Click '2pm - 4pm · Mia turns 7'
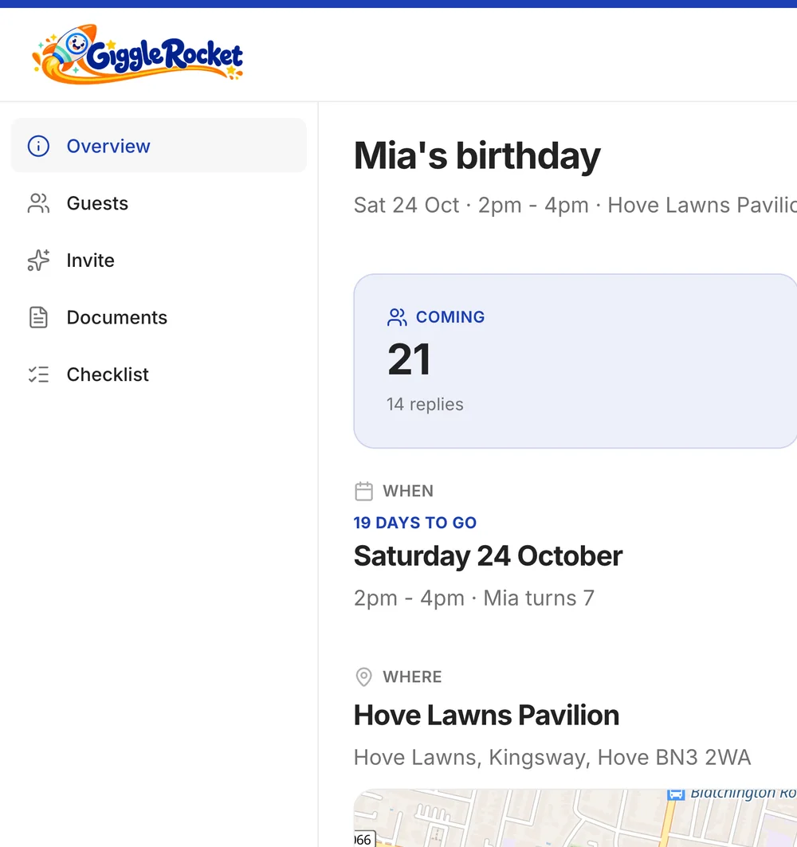Image resolution: width=797 pixels, height=847 pixels. [474, 598]
